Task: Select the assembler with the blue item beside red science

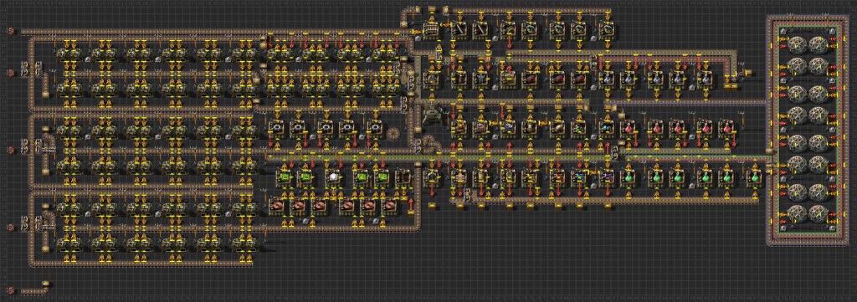Action: [x=607, y=128]
